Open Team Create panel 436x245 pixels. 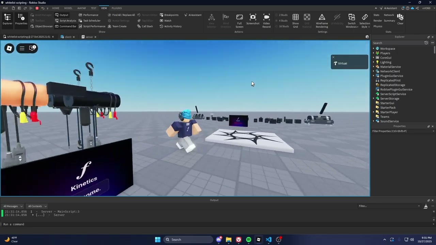click(117, 26)
